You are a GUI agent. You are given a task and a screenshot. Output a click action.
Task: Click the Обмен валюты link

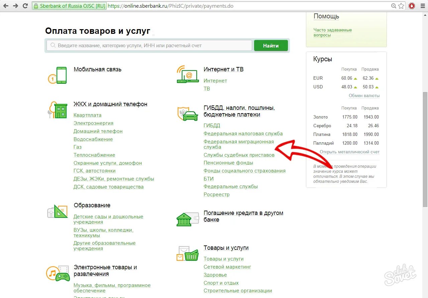click(364, 96)
